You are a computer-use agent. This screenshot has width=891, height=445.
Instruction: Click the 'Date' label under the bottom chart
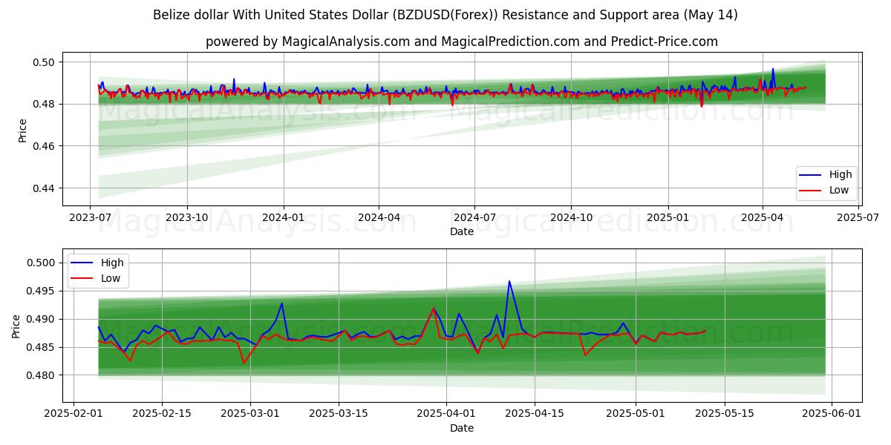462,428
